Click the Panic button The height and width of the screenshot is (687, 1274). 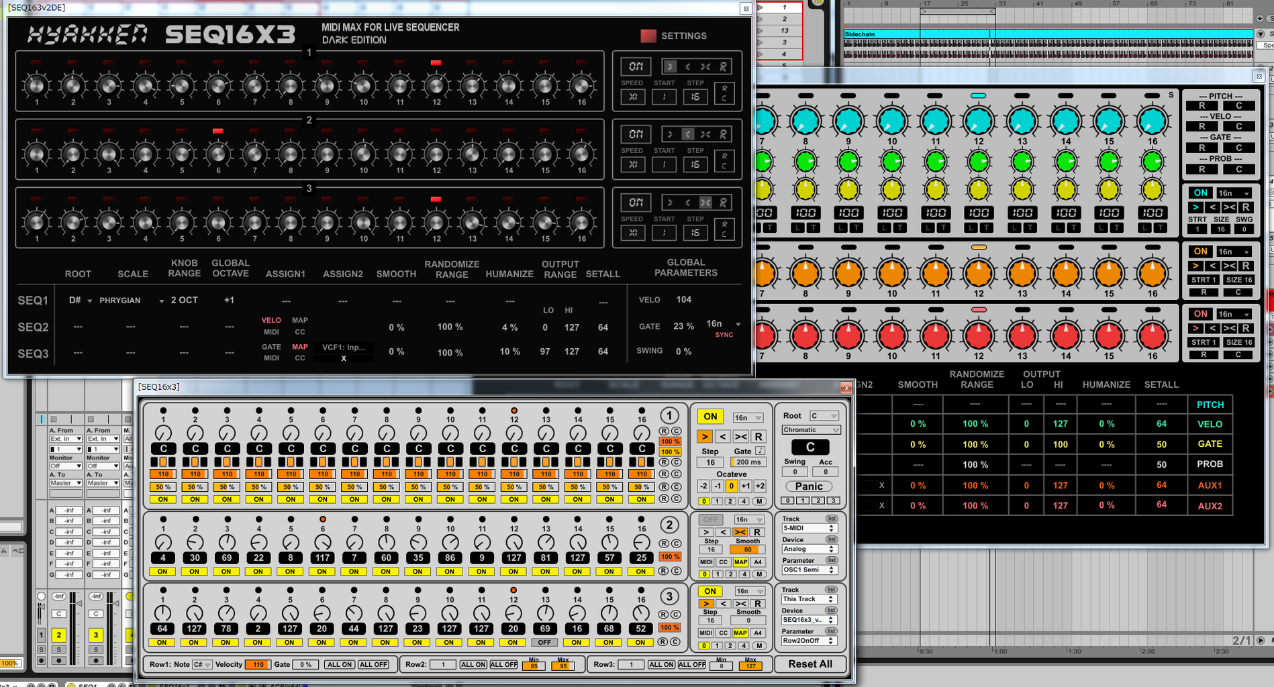809,486
